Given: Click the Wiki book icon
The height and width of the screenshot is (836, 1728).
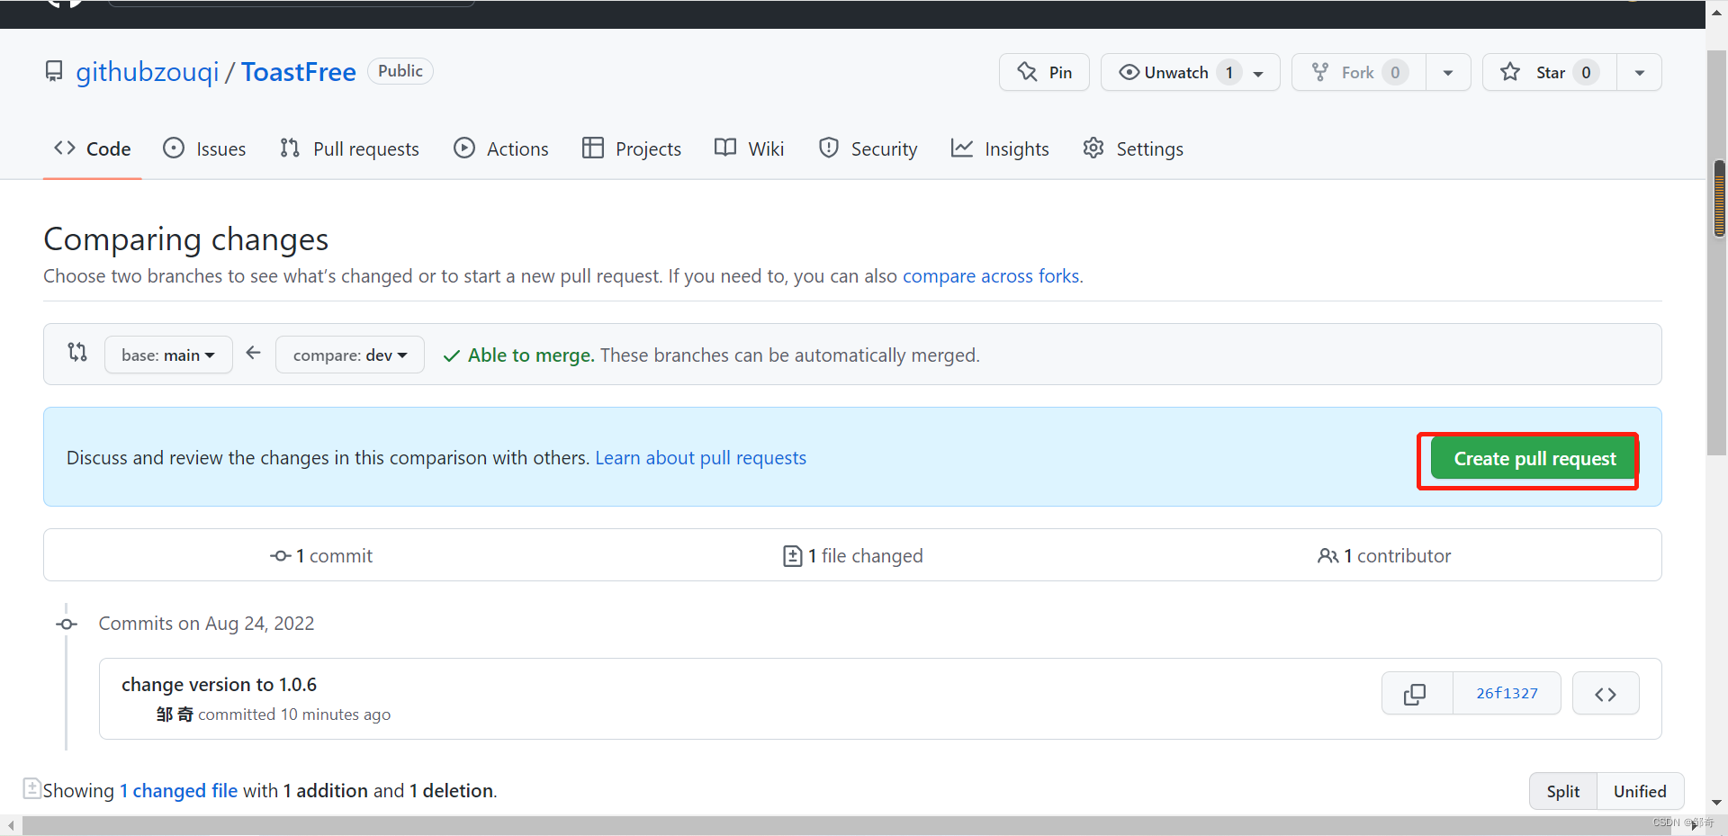Looking at the screenshot, I should click(x=725, y=148).
